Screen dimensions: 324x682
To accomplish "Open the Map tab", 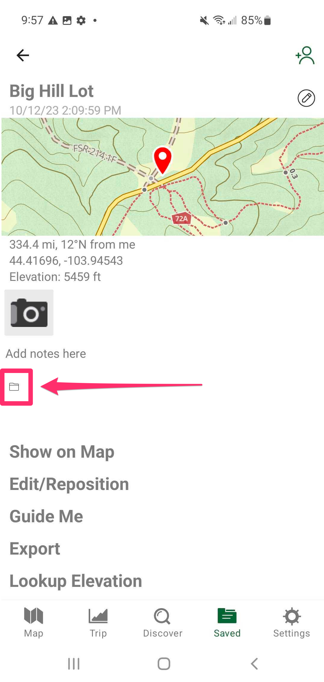I will 34,622.
